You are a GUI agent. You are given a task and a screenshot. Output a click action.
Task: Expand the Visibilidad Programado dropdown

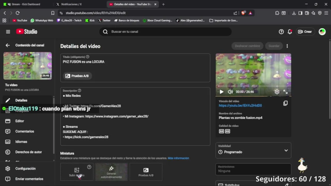point(253,150)
